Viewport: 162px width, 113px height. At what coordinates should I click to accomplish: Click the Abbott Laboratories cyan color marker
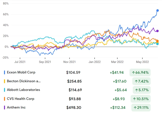click(x=5, y=90)
